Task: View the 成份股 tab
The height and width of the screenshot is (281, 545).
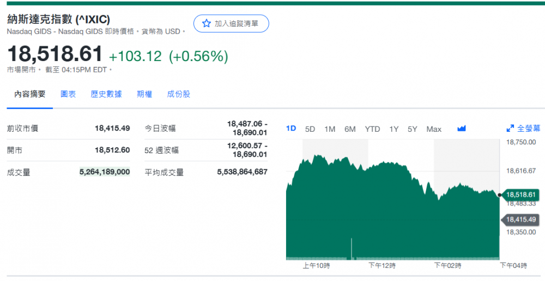Action: click(179, 94)
